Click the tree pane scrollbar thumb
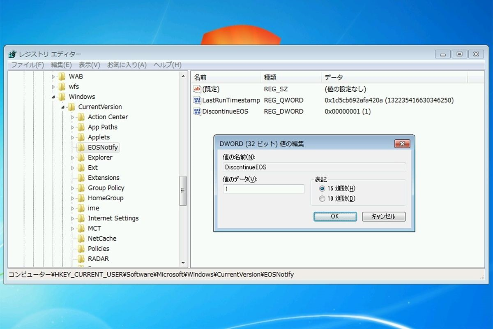 click(x=183, y=191)
